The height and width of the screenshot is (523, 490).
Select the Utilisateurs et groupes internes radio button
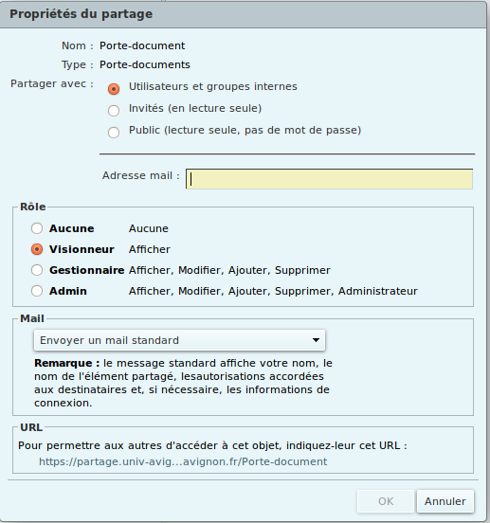coord(114,89)
